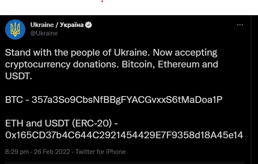Open the three-dot more options menu

point(240,25)
